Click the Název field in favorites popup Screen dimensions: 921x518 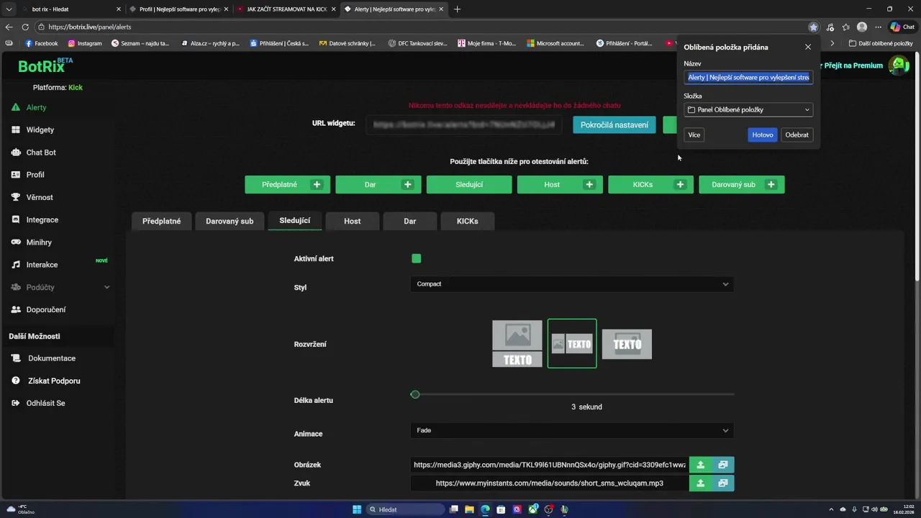pos(748,77)
